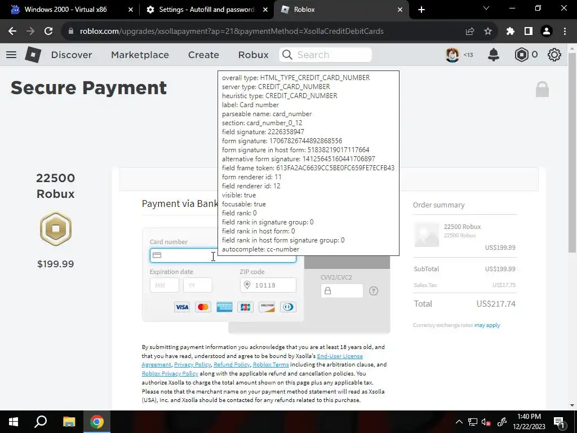Open the Privacy Policy link
The image size is (577, 433).
click(x=193, y=365)
